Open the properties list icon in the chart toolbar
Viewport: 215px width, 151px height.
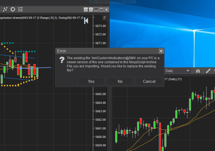[20, 9]
